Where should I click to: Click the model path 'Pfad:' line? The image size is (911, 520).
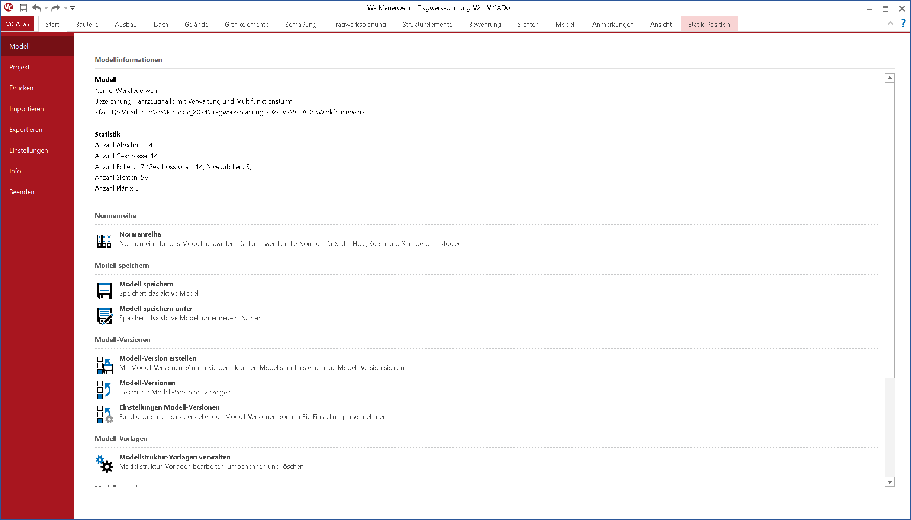pos(230,112)
